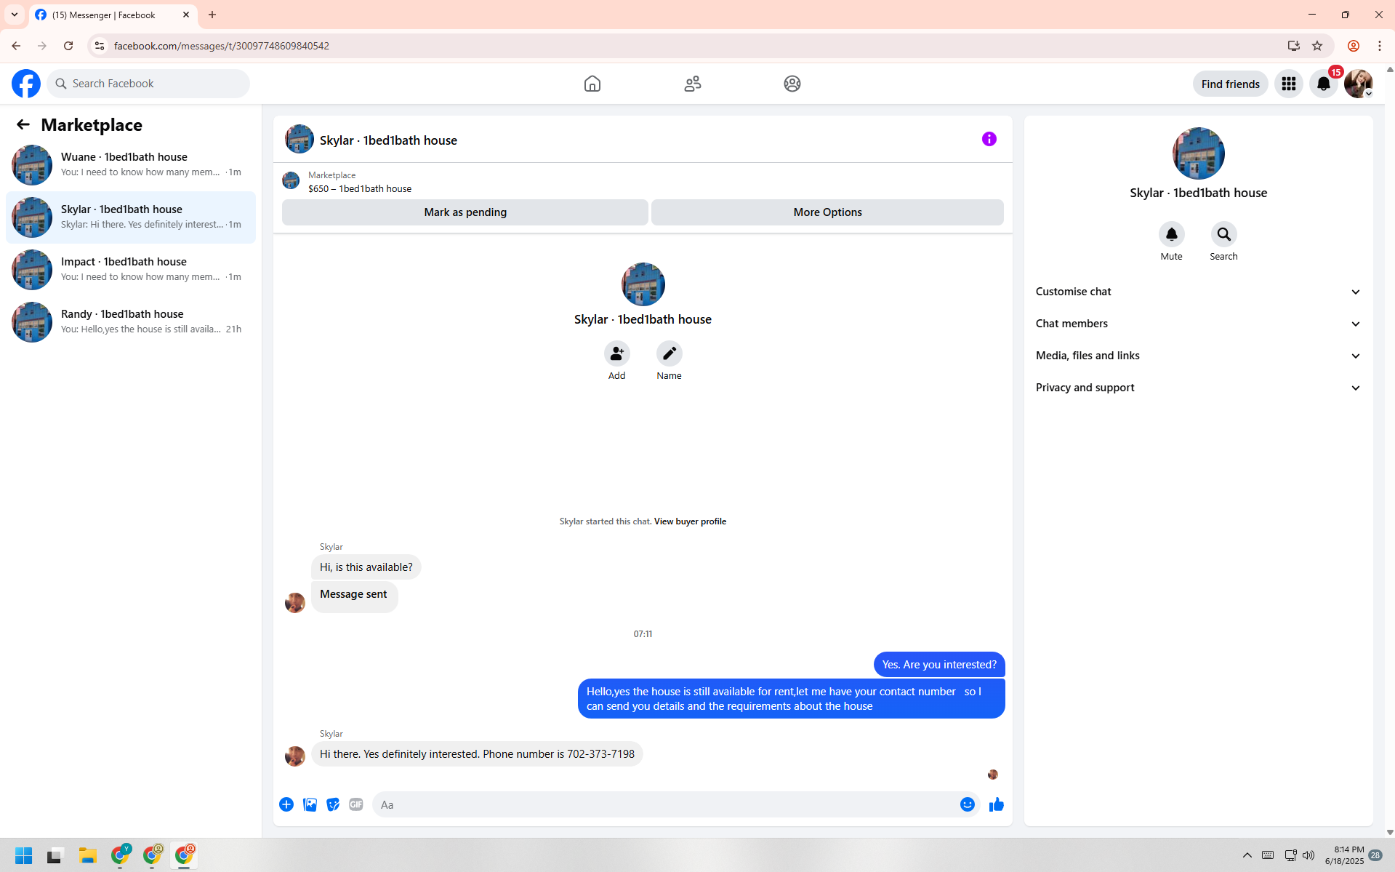Viewport: 1395px width, 872px height.
Task: Click the 'Yes. Are you interested?' message
Action: point(939,665)
